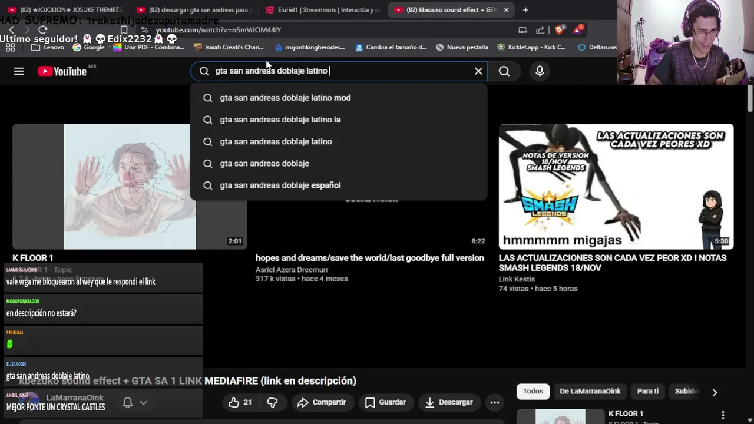Open the Lenovo bookmarks folder
This screenshot has width=754, height=424.
click(47, 47)
